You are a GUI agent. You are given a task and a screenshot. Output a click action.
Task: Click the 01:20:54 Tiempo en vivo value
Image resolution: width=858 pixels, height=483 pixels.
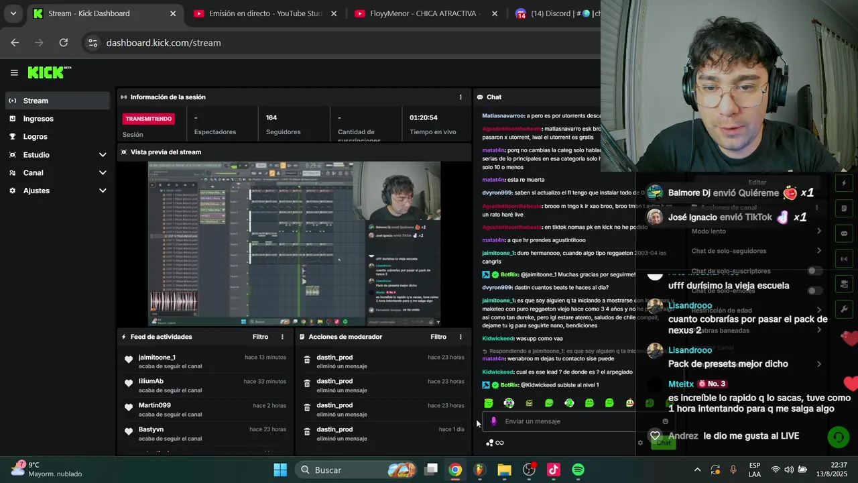424,117
